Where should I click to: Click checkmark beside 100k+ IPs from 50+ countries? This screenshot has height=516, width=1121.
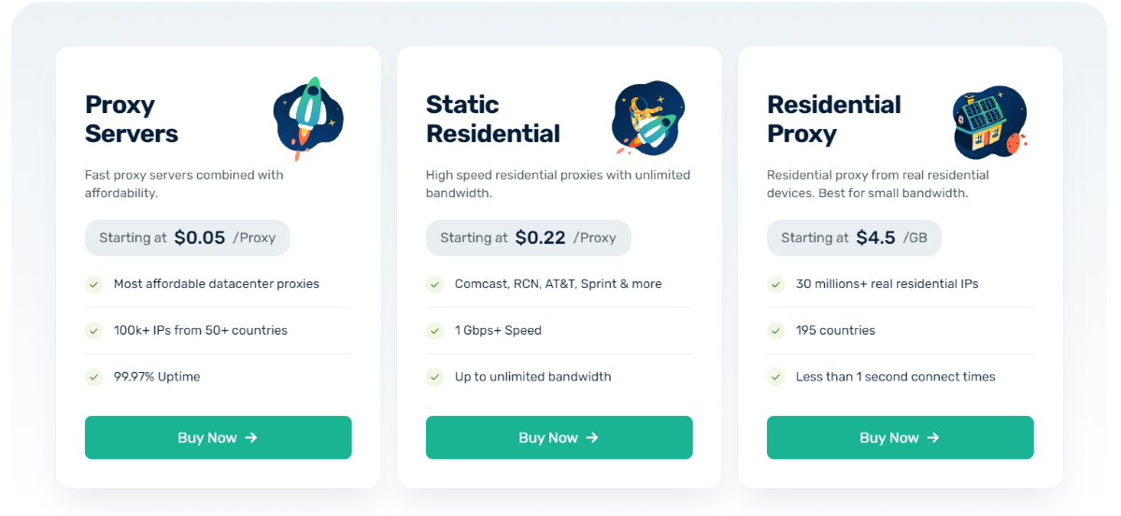(x=93, y=331)
